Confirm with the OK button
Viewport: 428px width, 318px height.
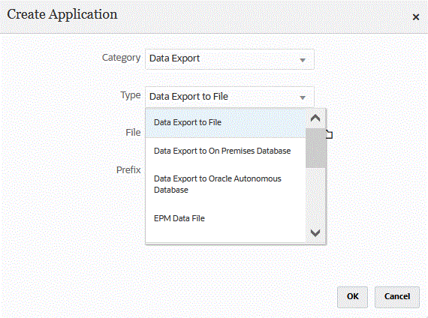[x=352, y=297]
